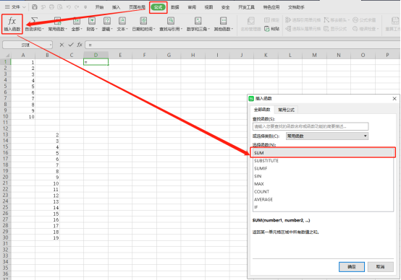401x280 pixels.
Task: Click 移去箭头 remove arrows
Action: point(337,20)
